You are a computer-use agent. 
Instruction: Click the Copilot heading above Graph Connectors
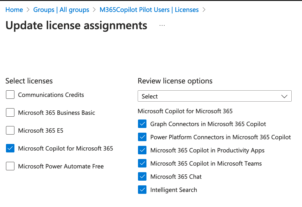pyautogui.click(x=185, y=111)
